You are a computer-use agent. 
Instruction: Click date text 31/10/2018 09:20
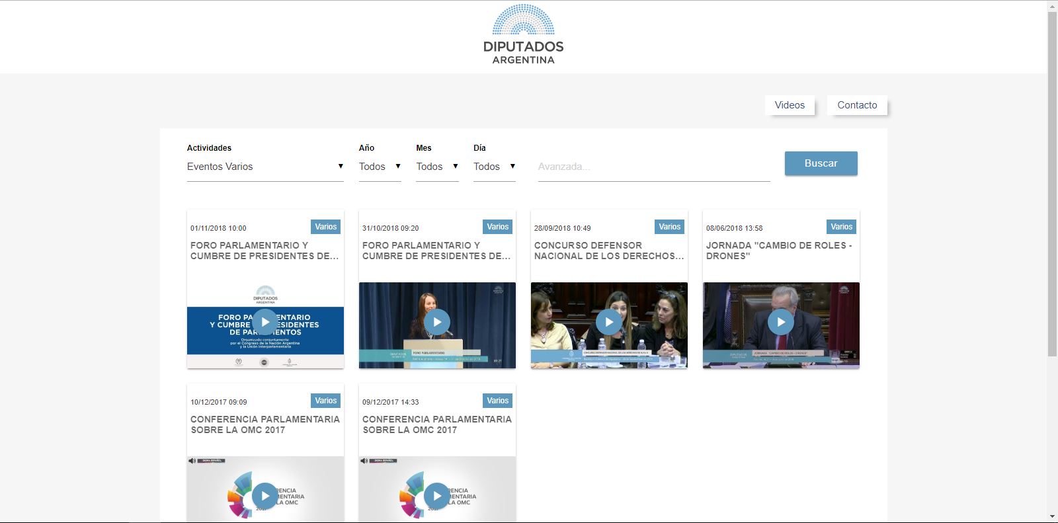(390, 228)
